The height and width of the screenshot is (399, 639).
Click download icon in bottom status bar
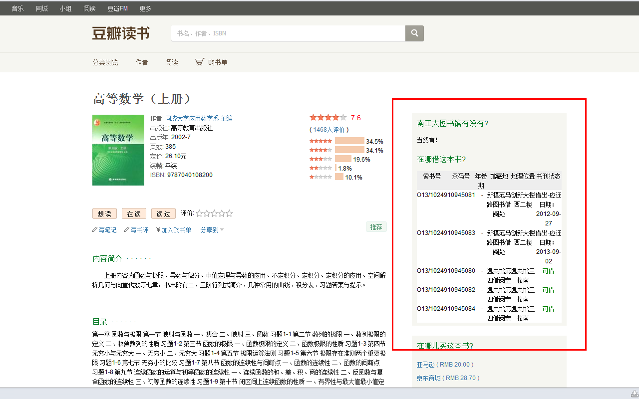click(x=634, y=394)
